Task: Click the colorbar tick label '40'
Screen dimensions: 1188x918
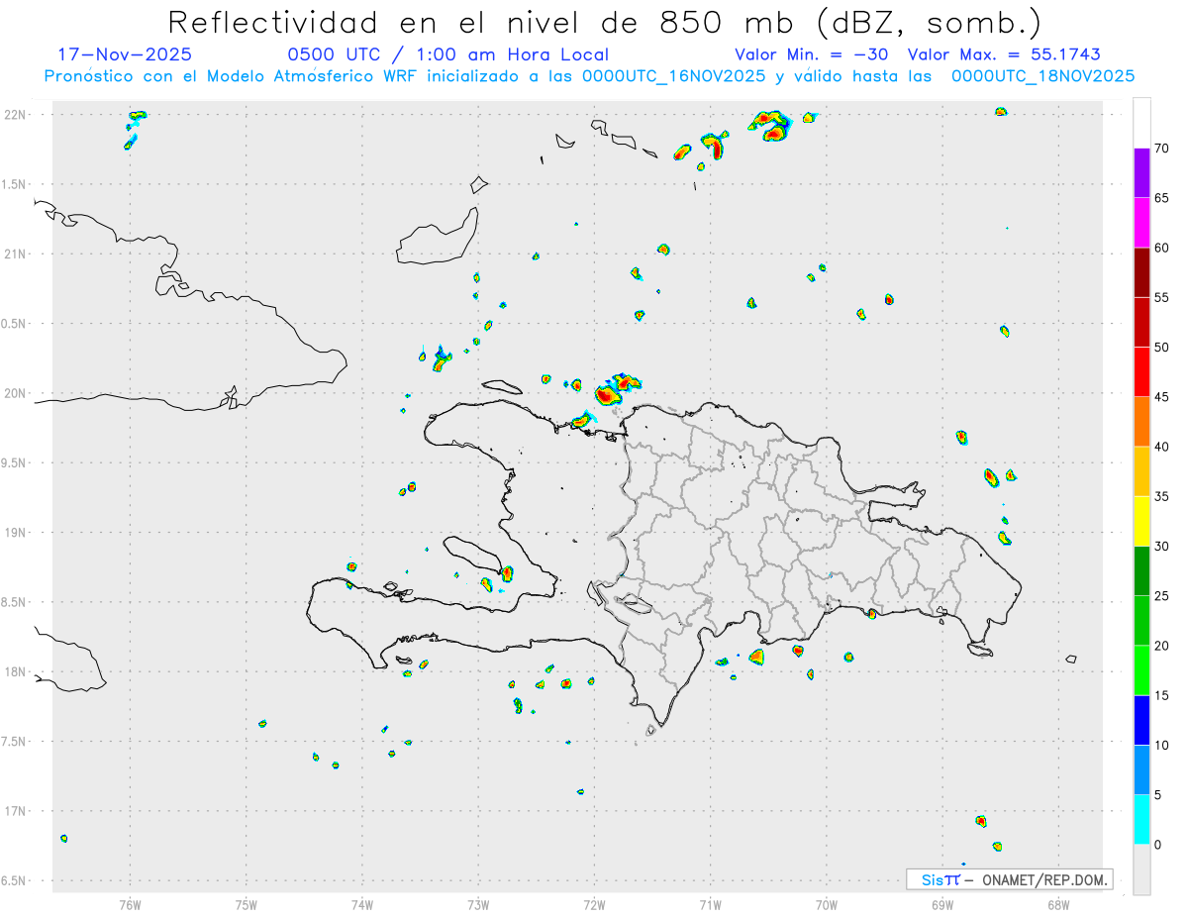Action: coord(1162,447)
